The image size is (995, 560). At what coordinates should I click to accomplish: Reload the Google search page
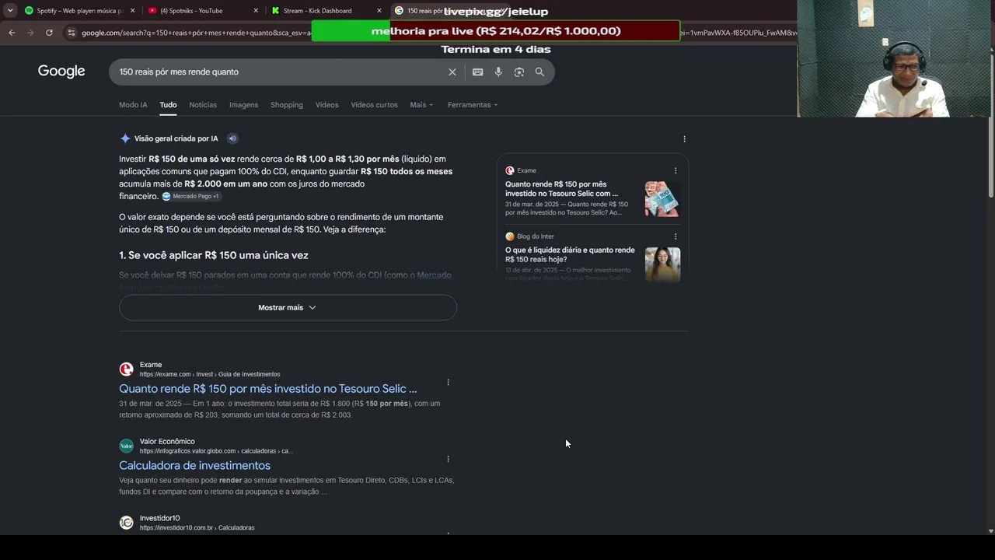pos(49,33)
